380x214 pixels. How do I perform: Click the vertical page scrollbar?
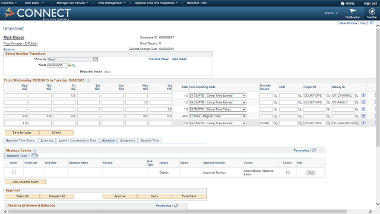[378, 87]
